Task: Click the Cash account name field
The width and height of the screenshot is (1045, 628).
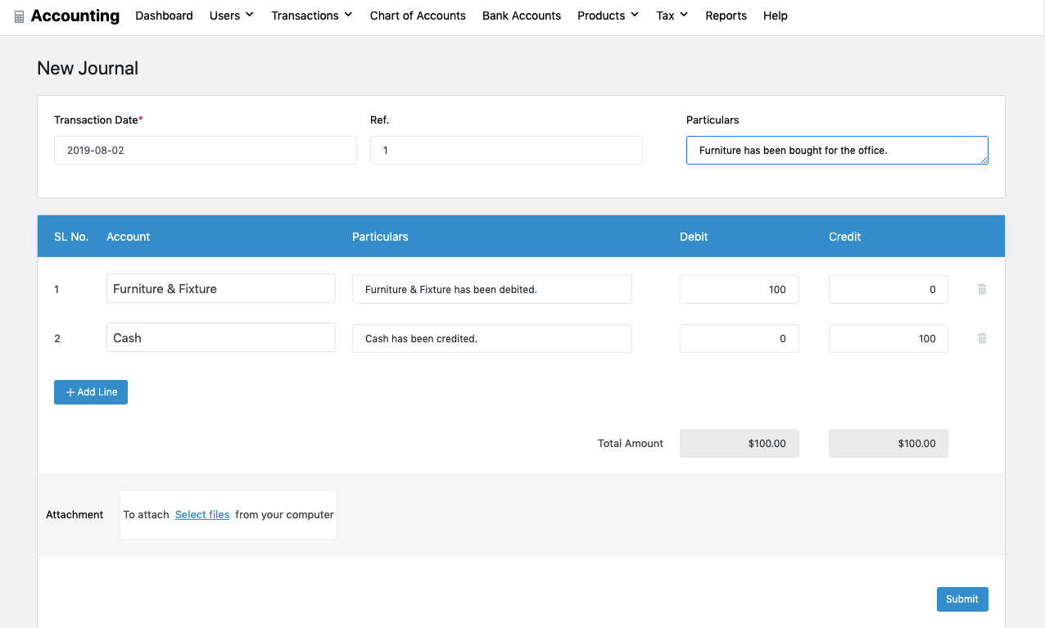Action: 220,337
